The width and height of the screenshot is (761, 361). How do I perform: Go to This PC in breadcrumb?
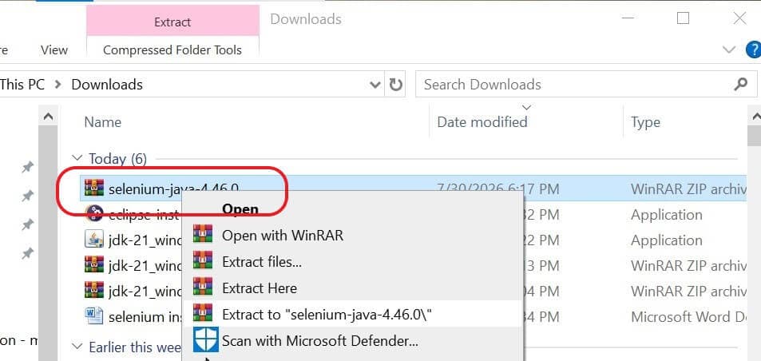click(22, 85)
